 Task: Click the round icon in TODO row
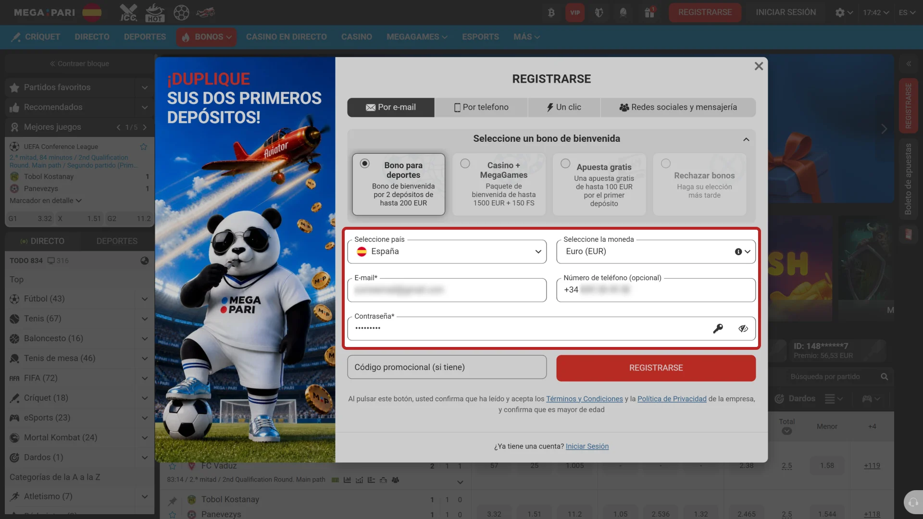pos(144,261)
